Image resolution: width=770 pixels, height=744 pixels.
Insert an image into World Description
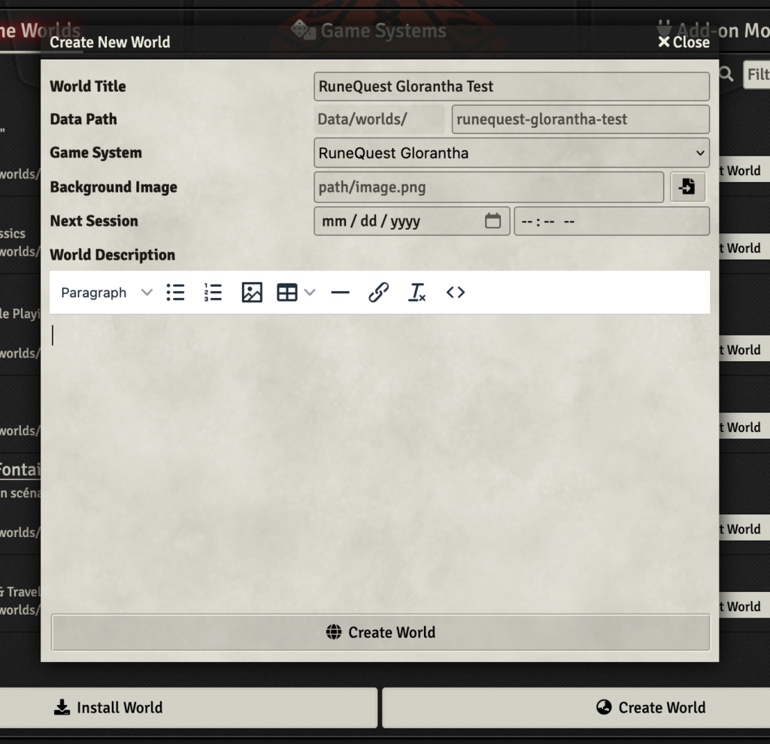click(252, 293)
